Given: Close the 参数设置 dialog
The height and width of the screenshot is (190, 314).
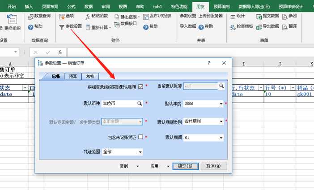Looking at the screenshot, I should [224, 63].
